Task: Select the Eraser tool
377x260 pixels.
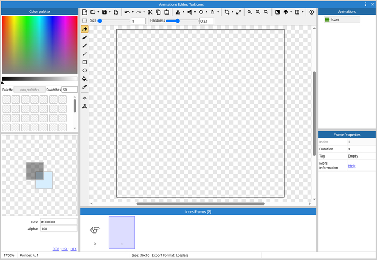Action: point(85,29)
